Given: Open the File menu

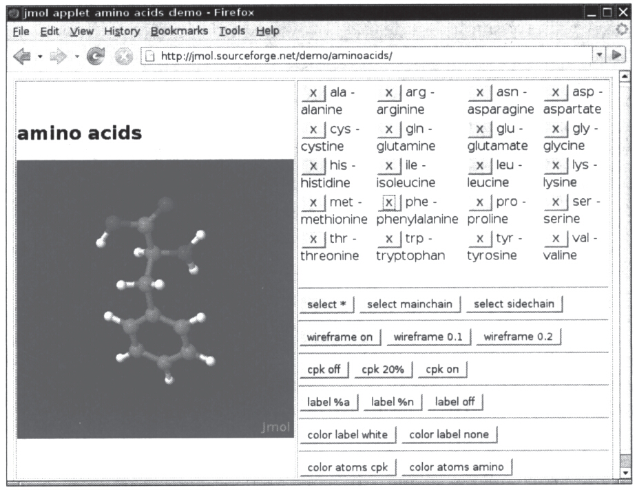Looking at the screenshot, I should click(x=21, y=31).
